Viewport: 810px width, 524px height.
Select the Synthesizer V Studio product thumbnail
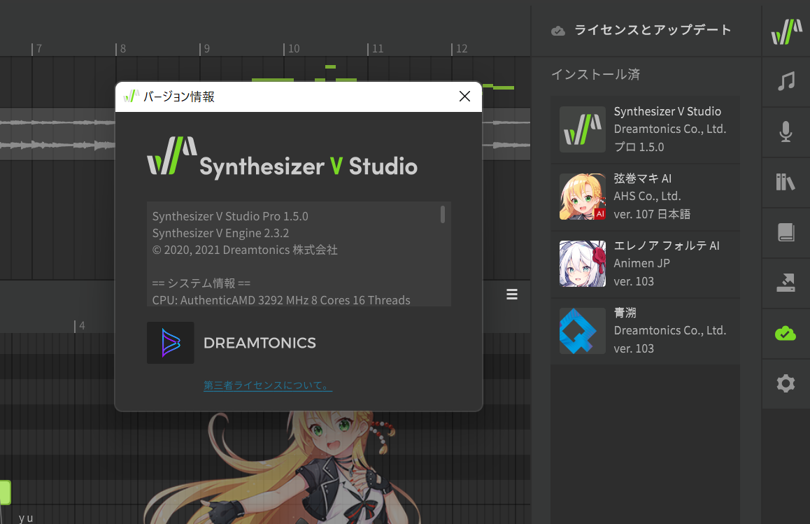coord(583,129)
